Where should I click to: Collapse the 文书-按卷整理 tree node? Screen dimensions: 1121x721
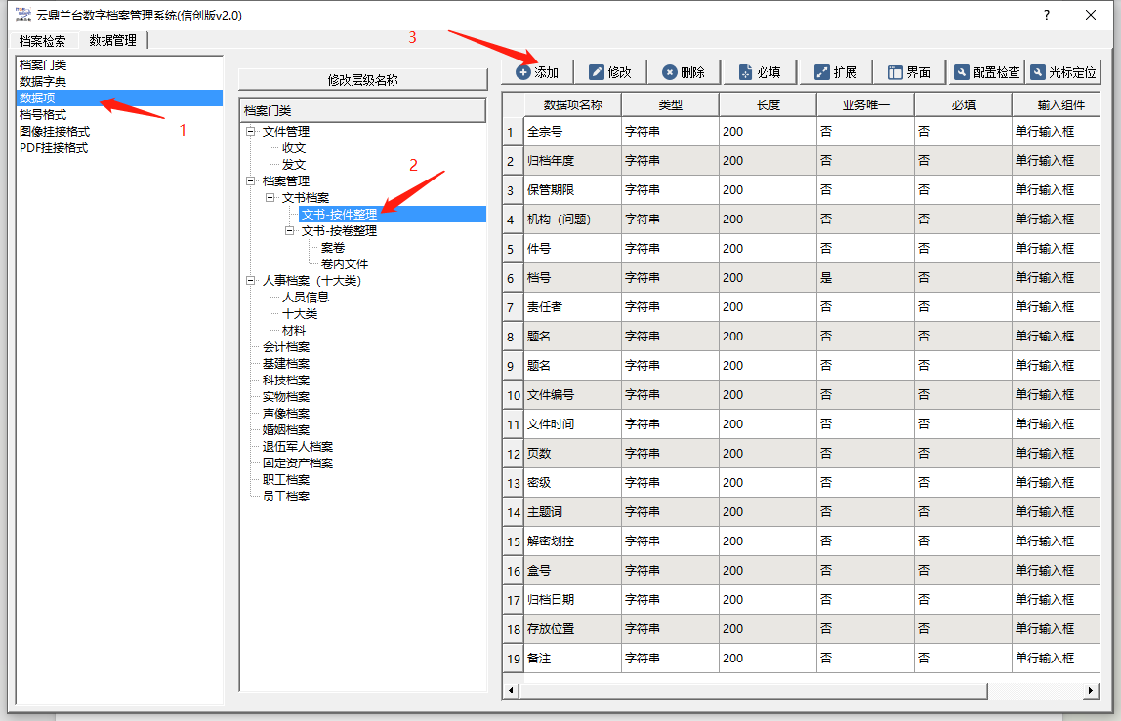(290, 231)
